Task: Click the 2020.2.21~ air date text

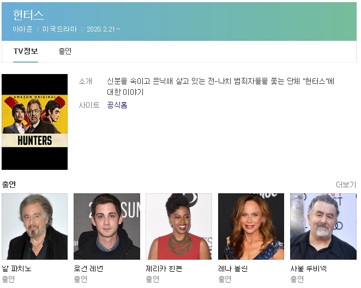Action: click(x=104, y=29)
